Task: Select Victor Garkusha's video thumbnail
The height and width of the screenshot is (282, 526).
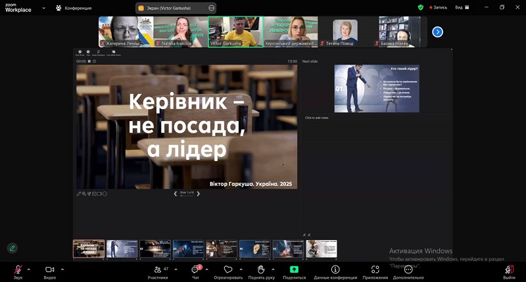Action: 235,31
